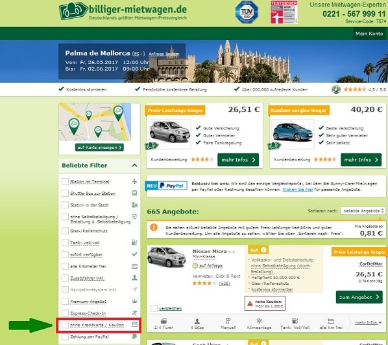The image size is (388, 345).
Task: Enable the Station im Terminal filter checkbox
Action: pyautogui.click(x=65, y=182)
